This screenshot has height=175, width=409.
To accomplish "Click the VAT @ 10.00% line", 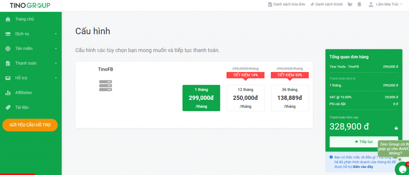I will (x=364, y=97).
